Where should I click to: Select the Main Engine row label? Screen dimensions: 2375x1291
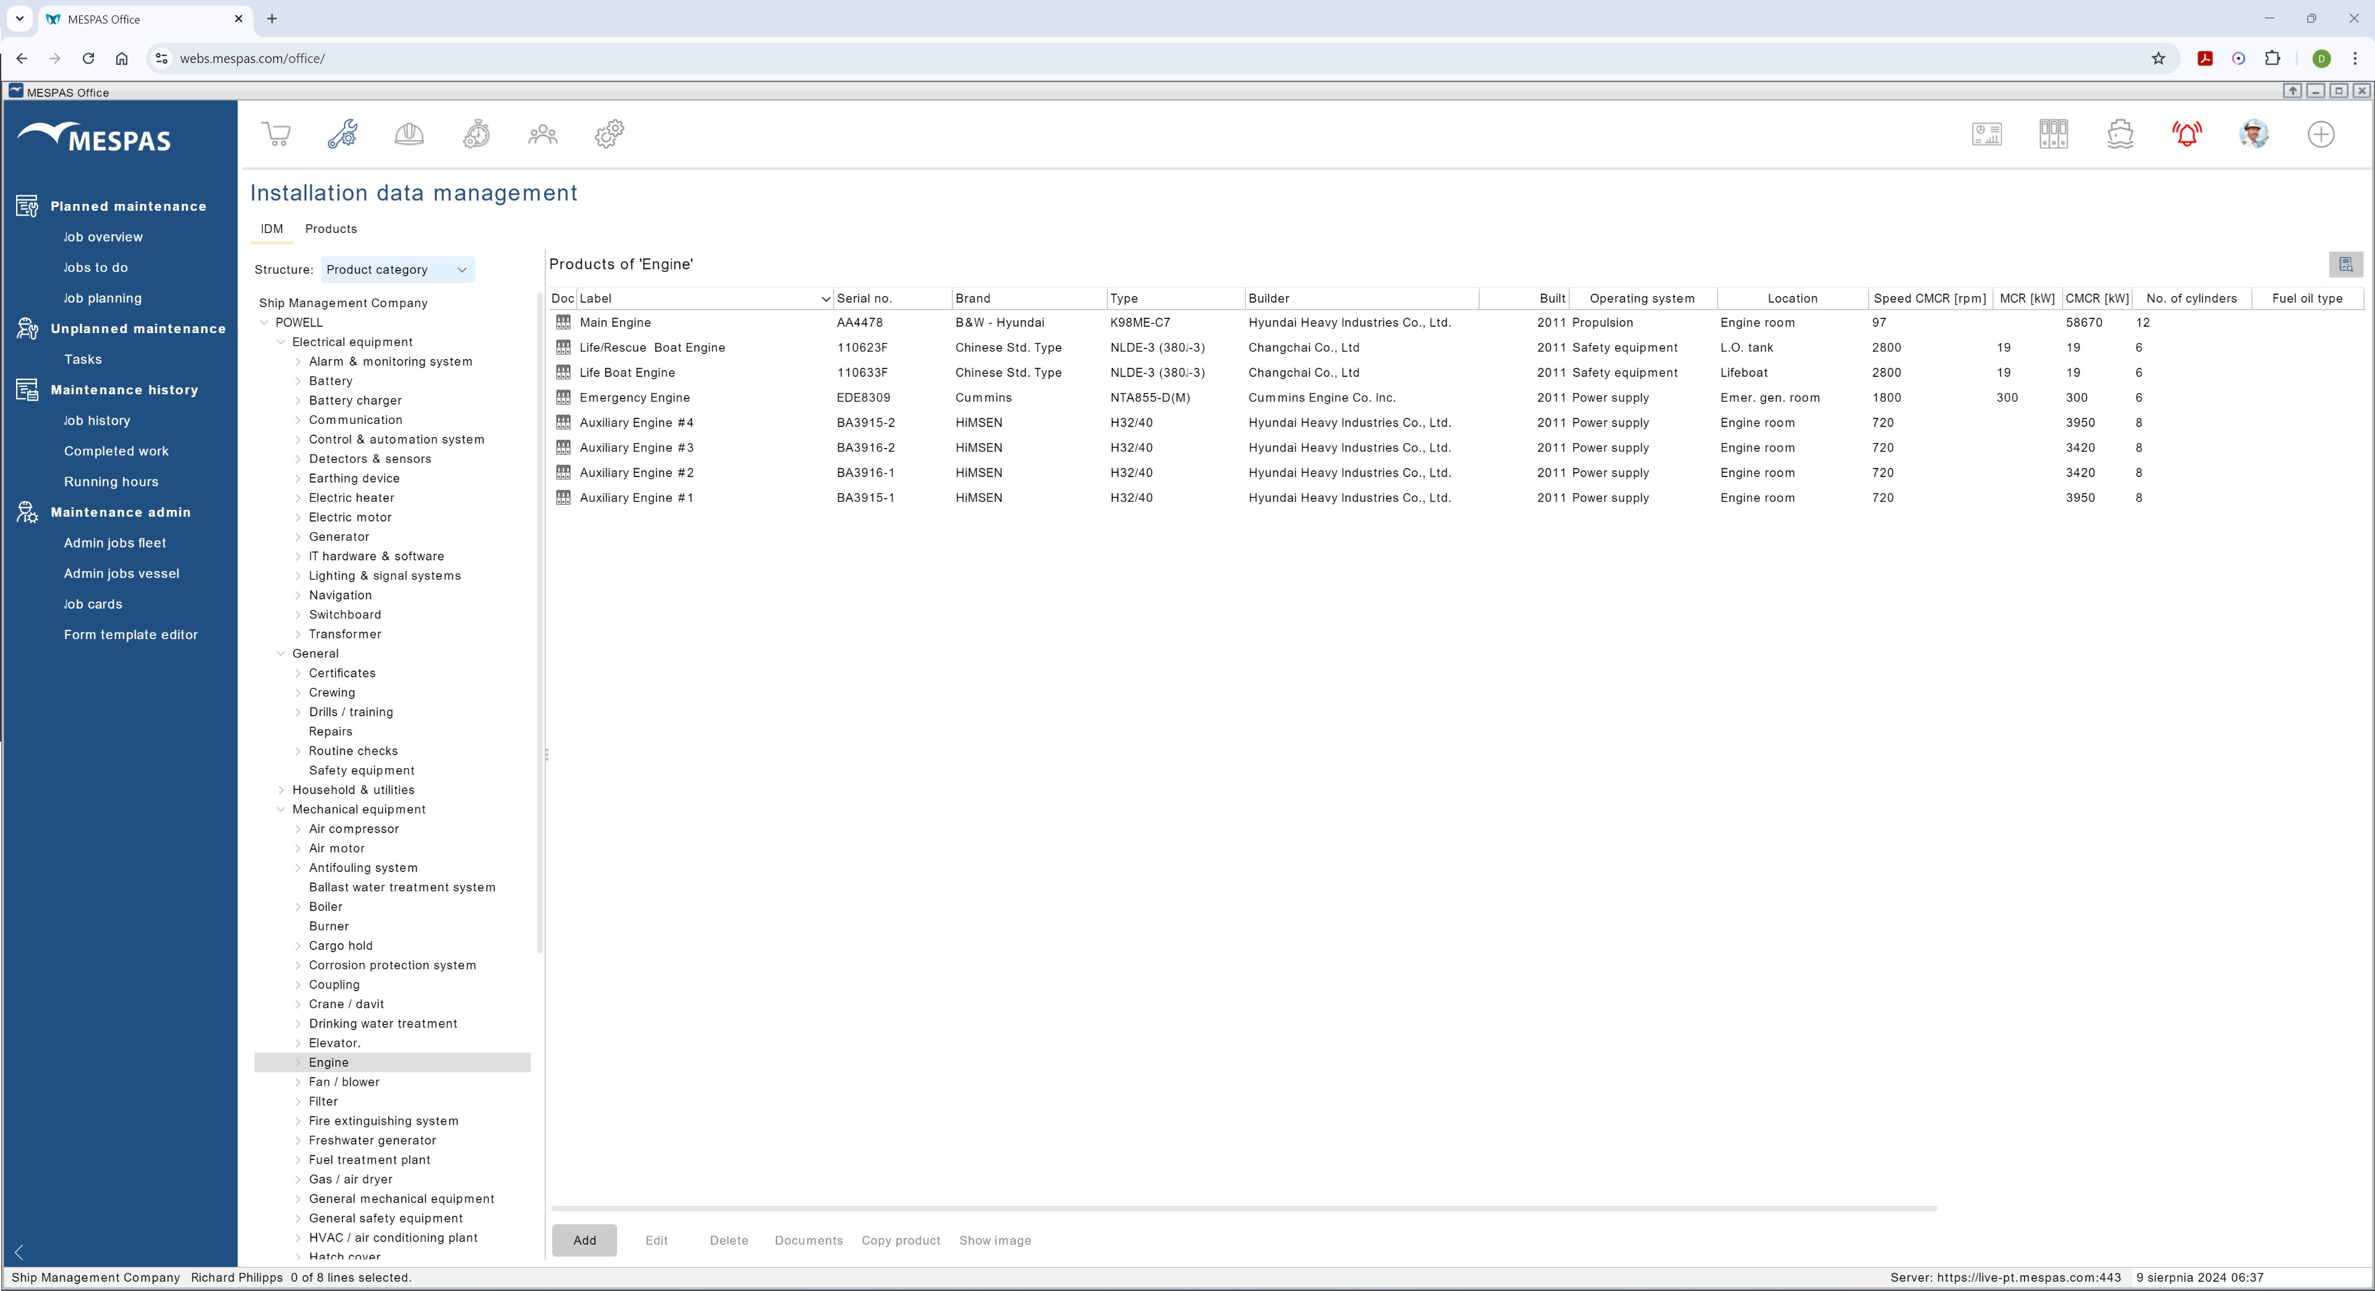tap(615, 323)
